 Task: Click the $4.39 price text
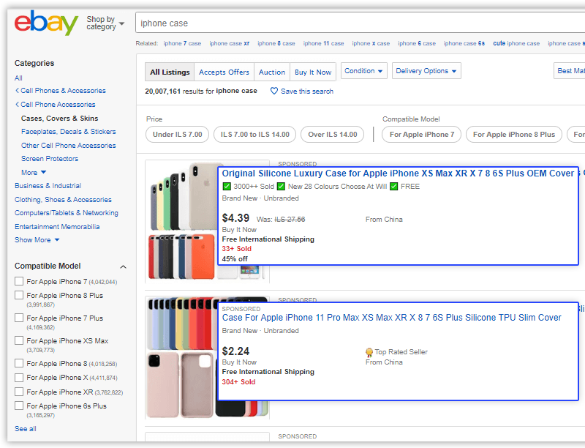235,218
